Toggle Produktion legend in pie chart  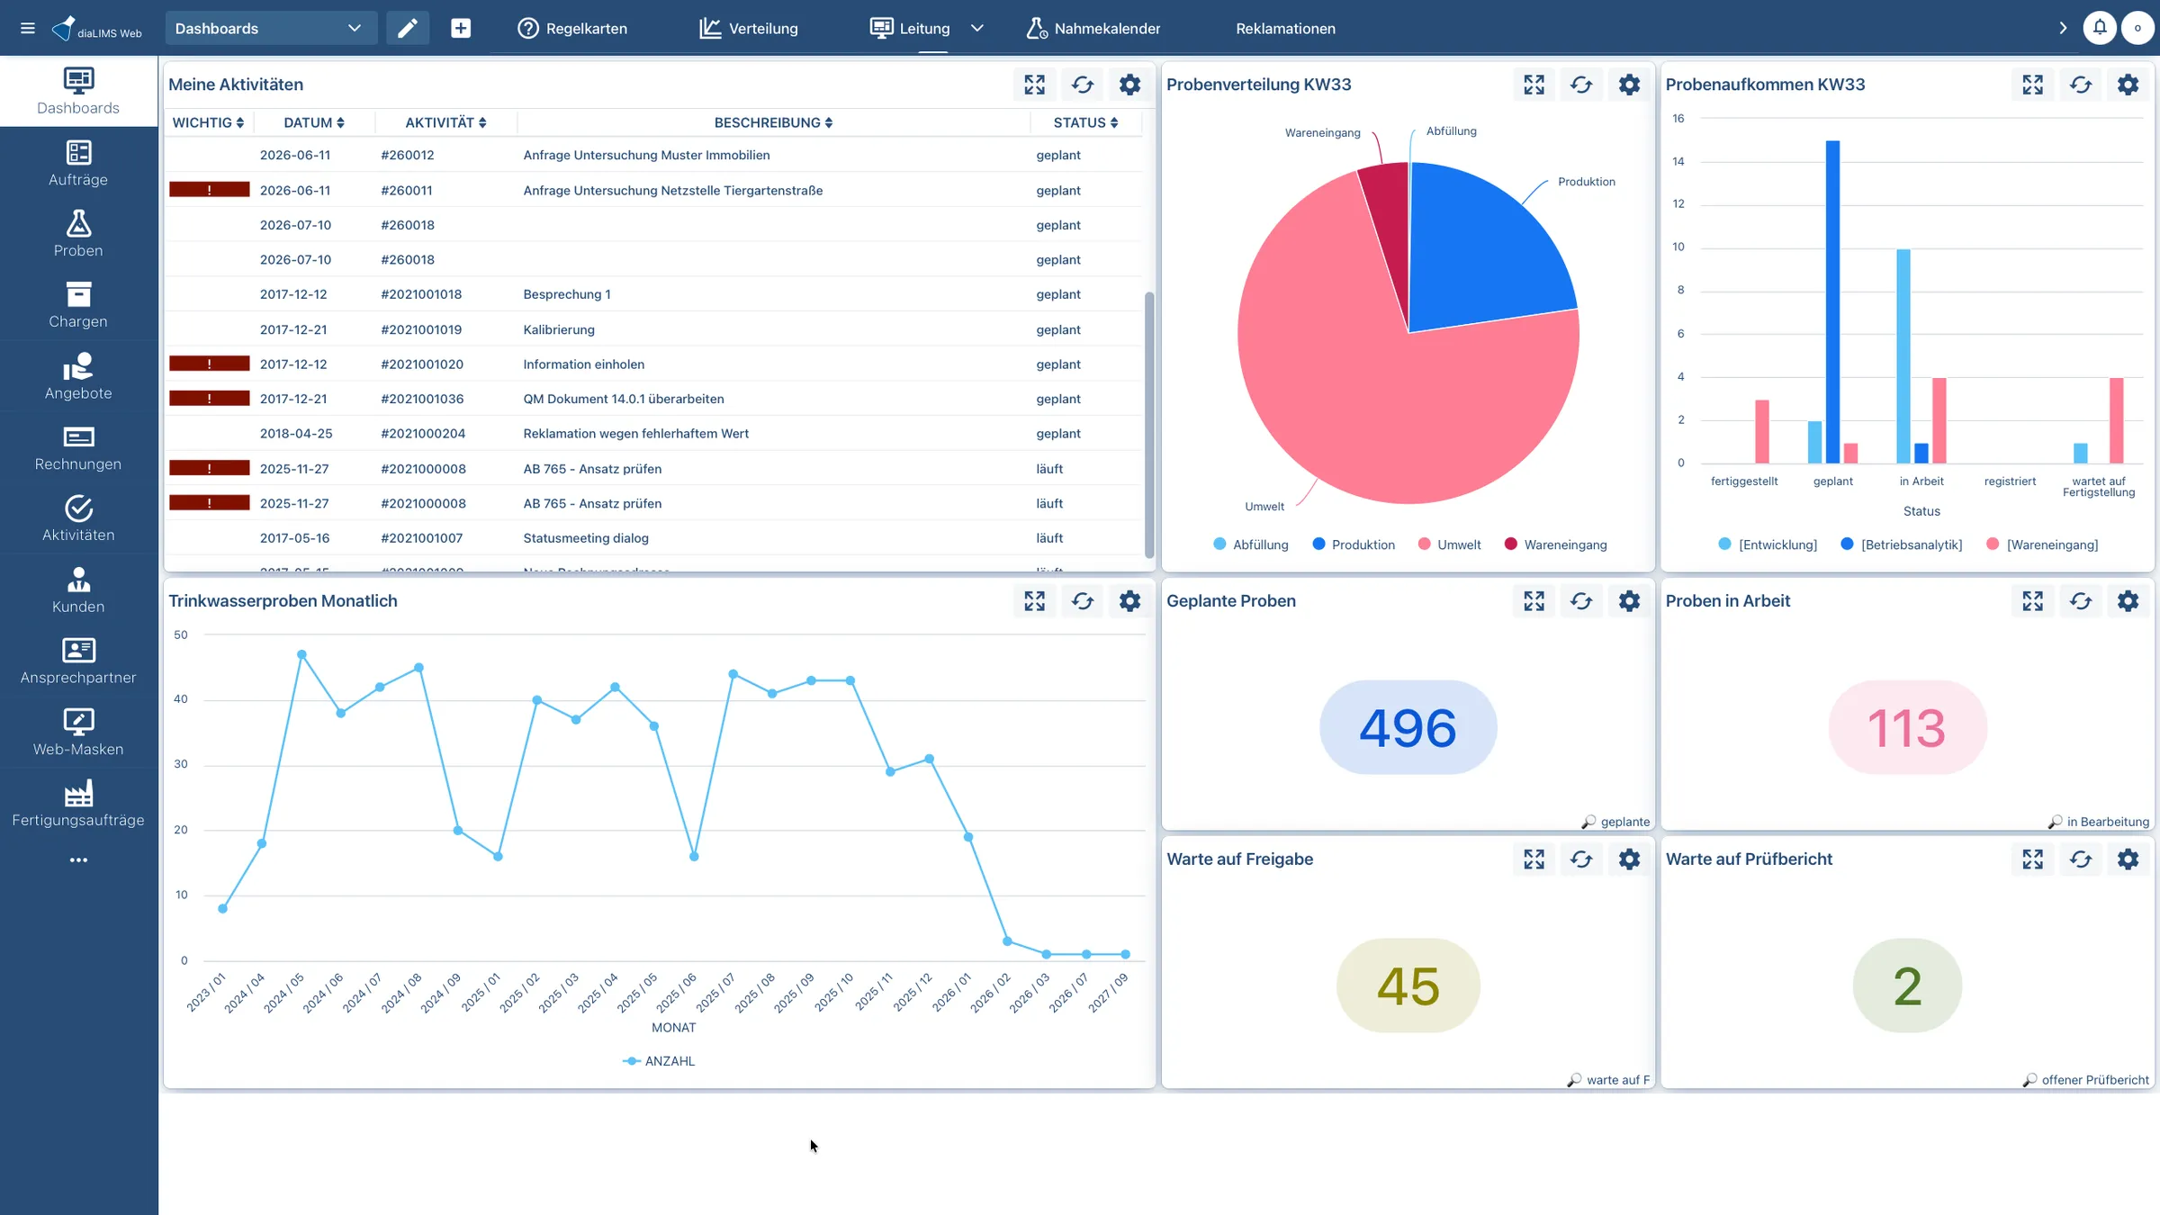[x=1354, y=544]
